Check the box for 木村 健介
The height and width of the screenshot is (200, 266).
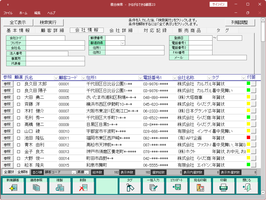(18, 111)
